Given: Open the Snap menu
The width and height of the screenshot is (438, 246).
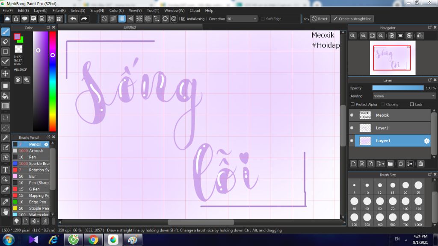Looking at the screenshot, I should coord(97,10).
